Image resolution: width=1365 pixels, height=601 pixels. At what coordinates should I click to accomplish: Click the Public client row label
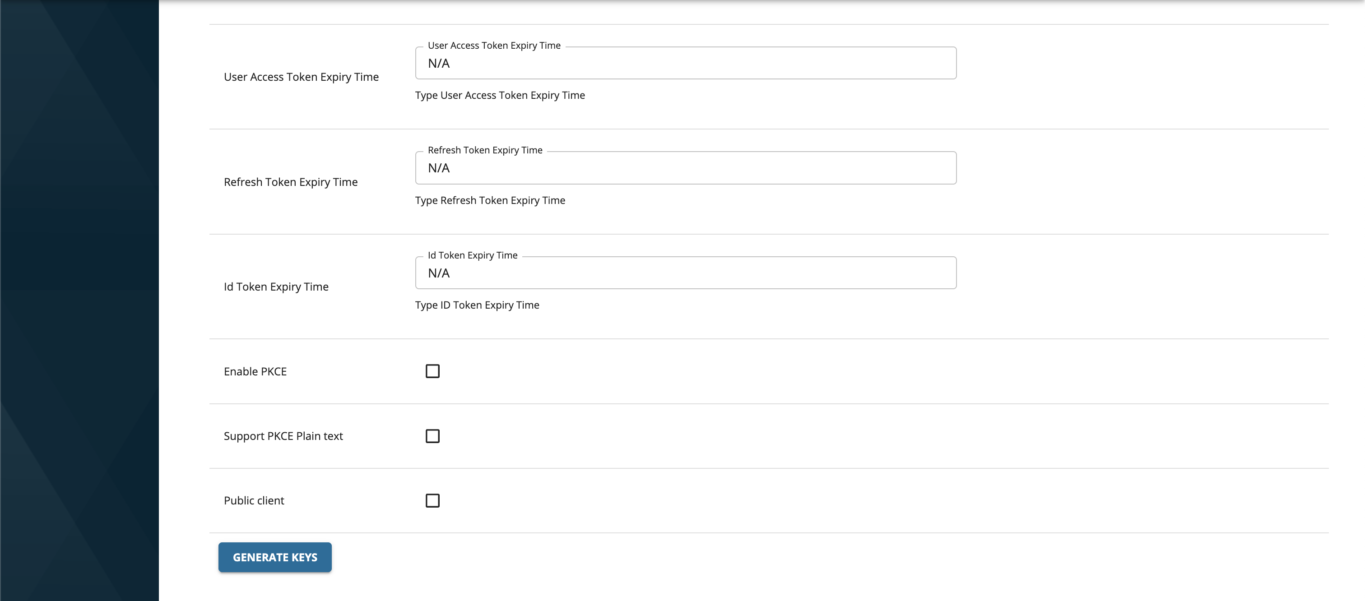(x=254, y=500)
